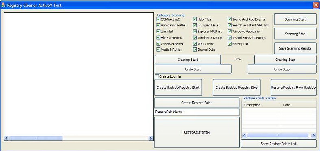
Task: Toggle IE Typed URLs checkbox
Action: coord(195,25)
